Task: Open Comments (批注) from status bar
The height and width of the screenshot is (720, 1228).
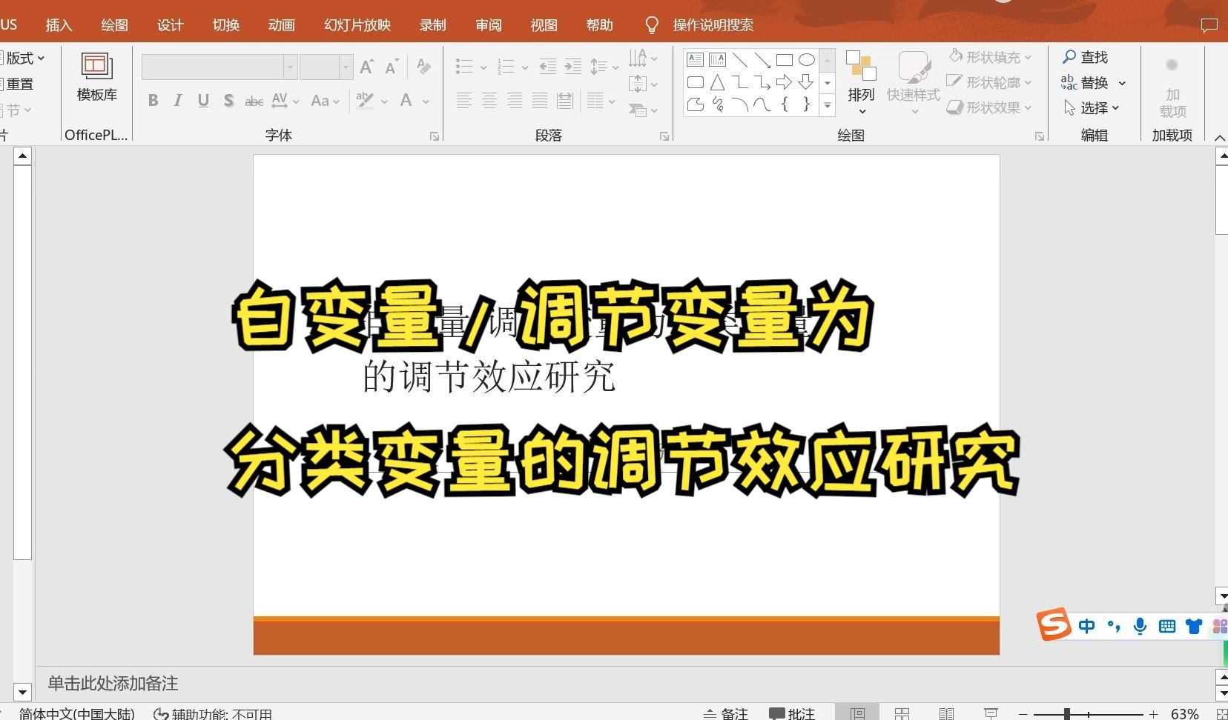Action: point(792,713)
